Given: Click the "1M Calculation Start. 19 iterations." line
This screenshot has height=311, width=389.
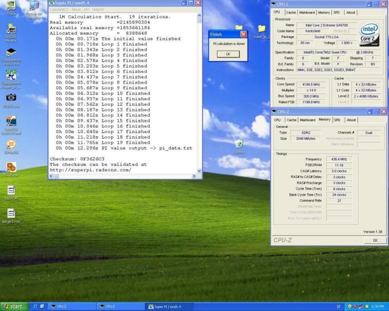Looking at the screenshot, I should (115, 17).
